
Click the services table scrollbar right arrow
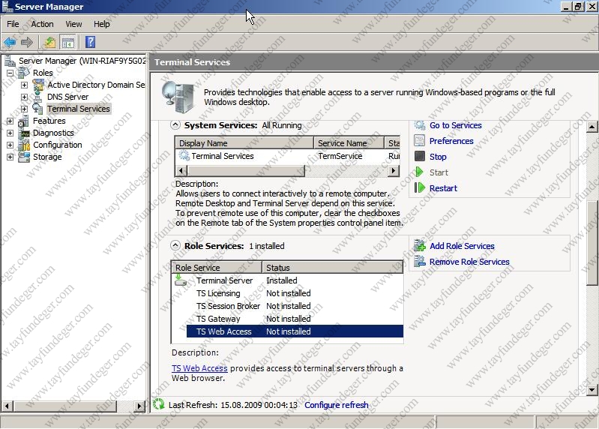click(394, 171)
